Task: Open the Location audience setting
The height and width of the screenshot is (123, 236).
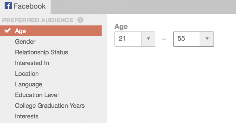Action: click(27, 74)
